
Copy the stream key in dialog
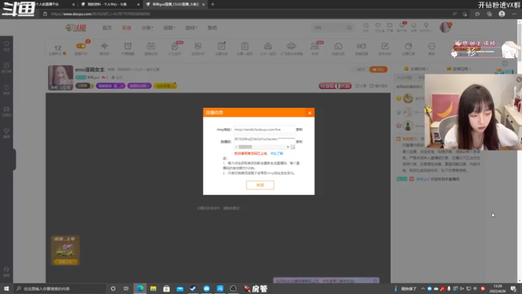pyautogui.click(x=299, y=142)
